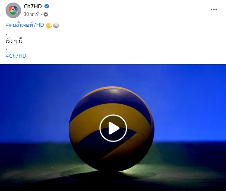Click the '30 นาที' post timestamp

[x=31, y=14]
